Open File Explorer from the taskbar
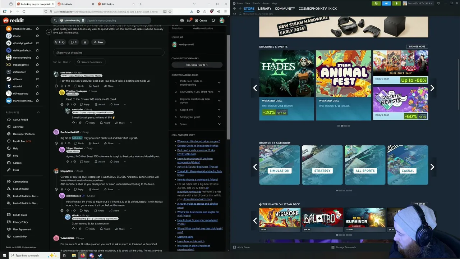460x259 pixels. point(74,255)
